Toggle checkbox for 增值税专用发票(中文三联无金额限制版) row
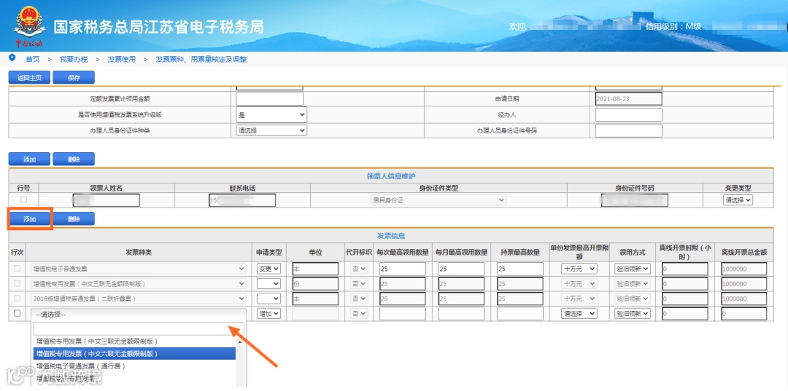 [17, 283]
